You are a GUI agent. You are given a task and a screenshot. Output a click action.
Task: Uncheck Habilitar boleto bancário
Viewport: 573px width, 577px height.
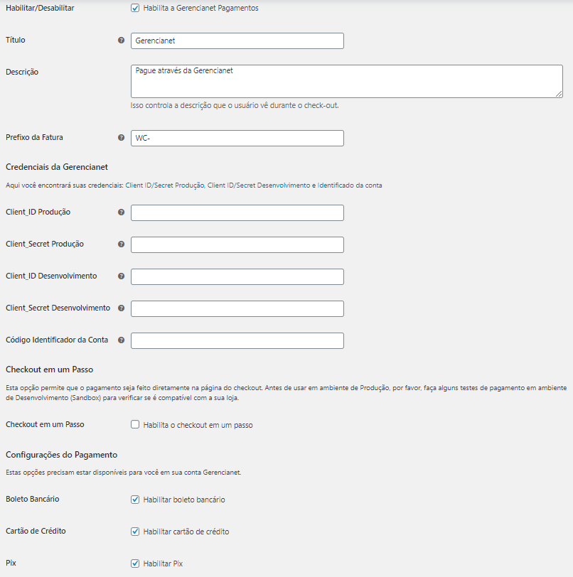coord(135,500)
